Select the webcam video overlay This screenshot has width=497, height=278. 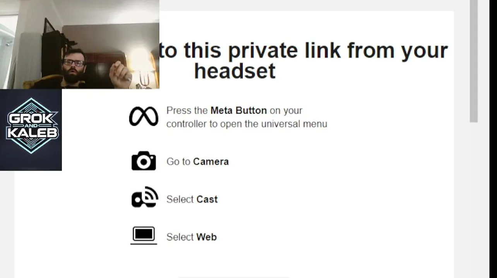coord(79,44)
